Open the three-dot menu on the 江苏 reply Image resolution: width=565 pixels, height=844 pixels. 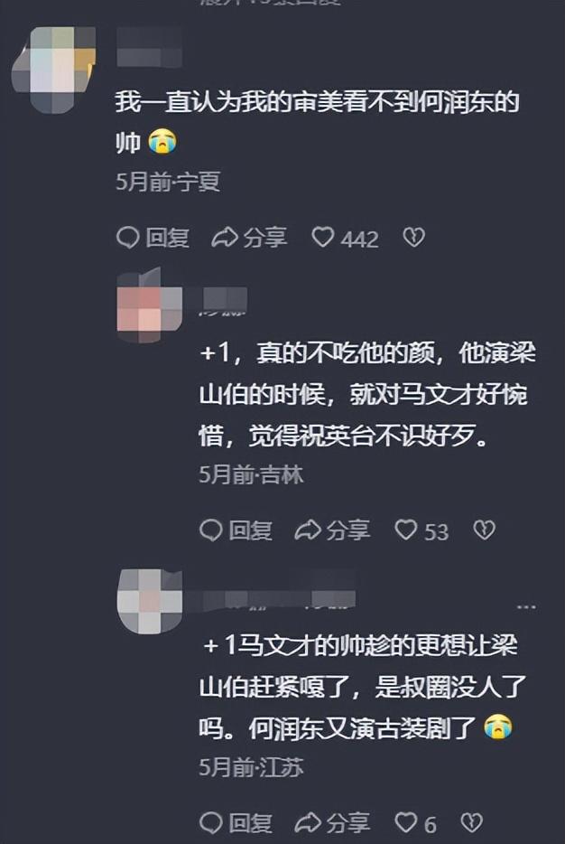526,607
